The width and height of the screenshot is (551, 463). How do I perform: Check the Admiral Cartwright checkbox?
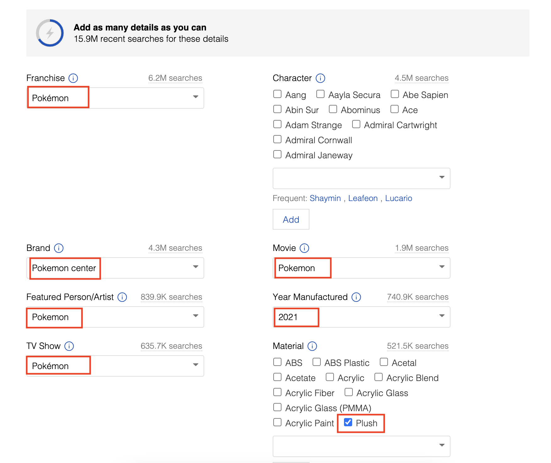[356, 124]
